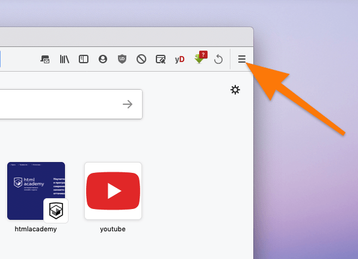
Task: Open the htmlacademy tile thumbnail
Action: point(36,191)
